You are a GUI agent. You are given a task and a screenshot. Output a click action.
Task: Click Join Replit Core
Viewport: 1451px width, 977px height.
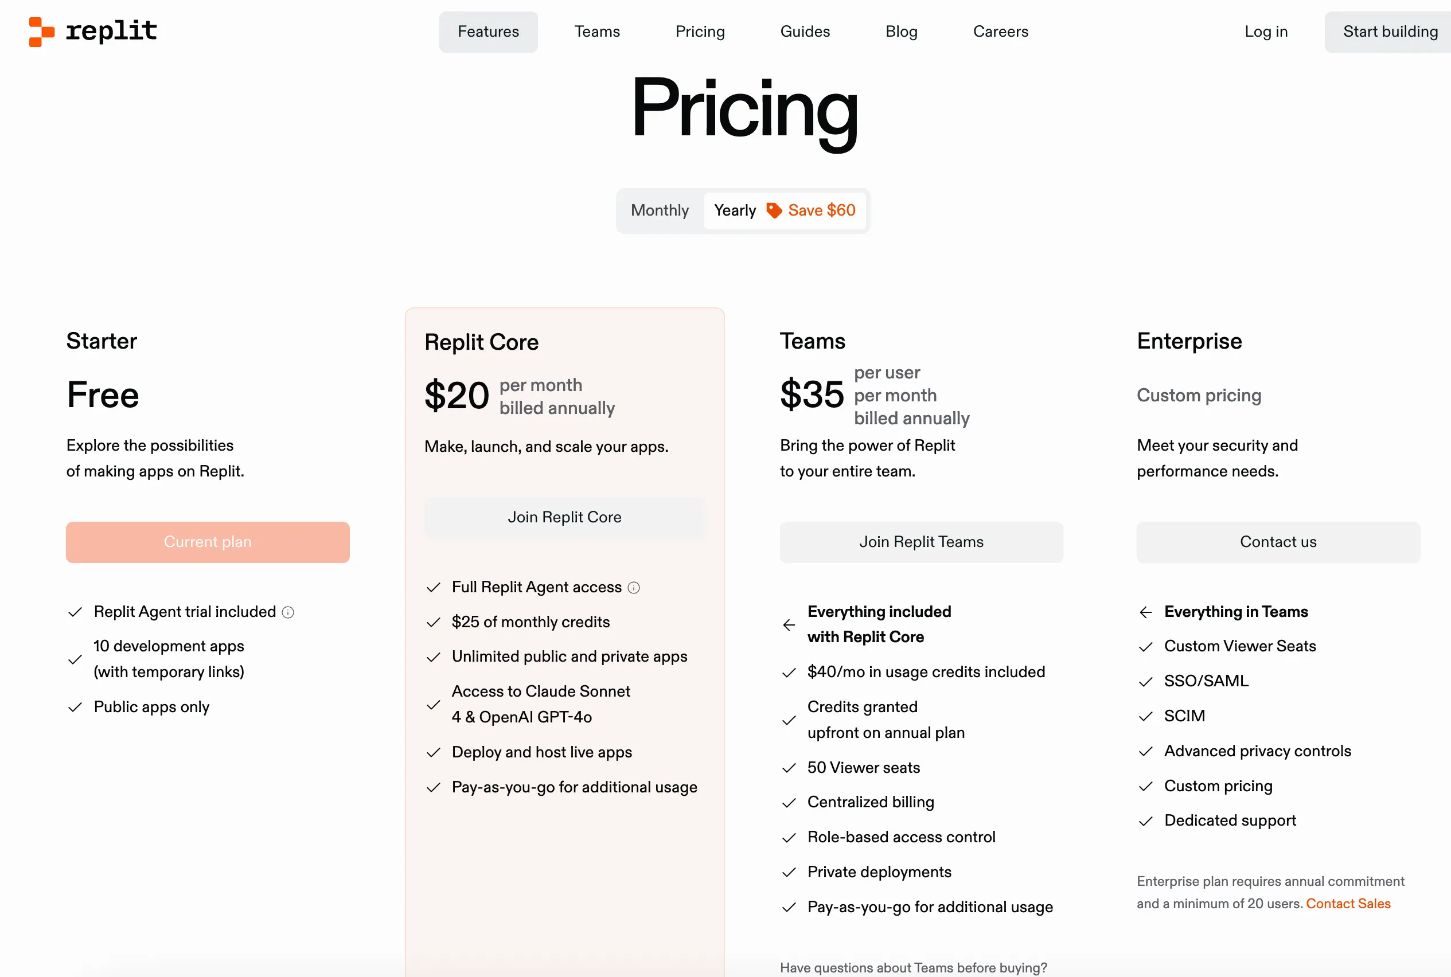point(564,517)
